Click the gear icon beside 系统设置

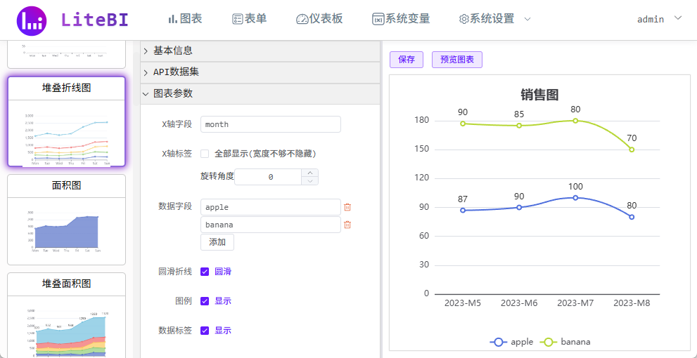tap(464, 19)
